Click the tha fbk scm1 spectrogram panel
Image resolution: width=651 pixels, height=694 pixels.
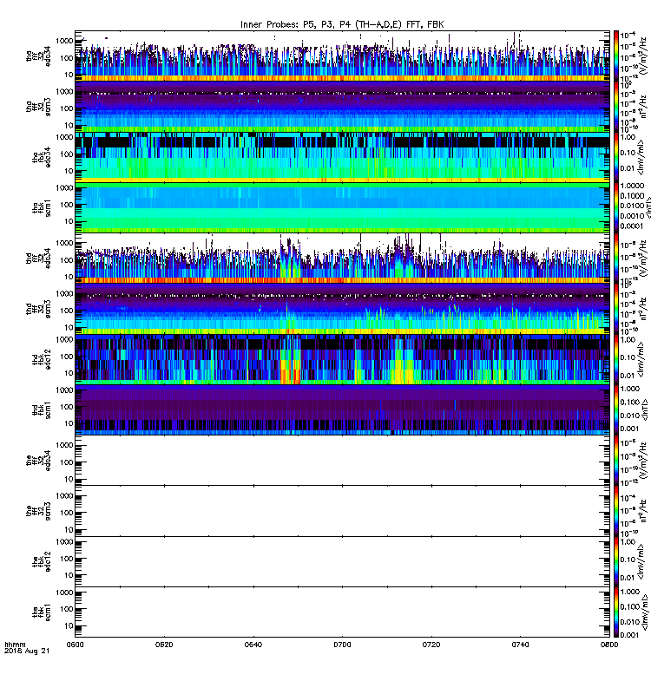click(x=341, y=206)
